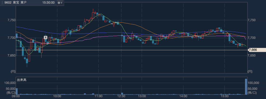Click the drag handle left of 9602
This screenshot has height=99, width=266.
click(x=2, y=3)
